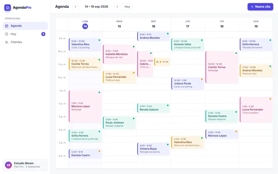Open Gabriela Tinte appointment on Wednesday
The image size is (278, 174).
point(145,64)
